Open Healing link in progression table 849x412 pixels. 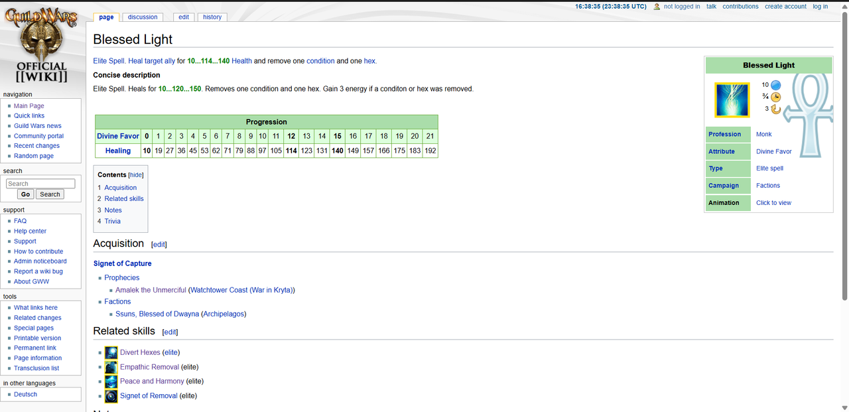(118, 151)
